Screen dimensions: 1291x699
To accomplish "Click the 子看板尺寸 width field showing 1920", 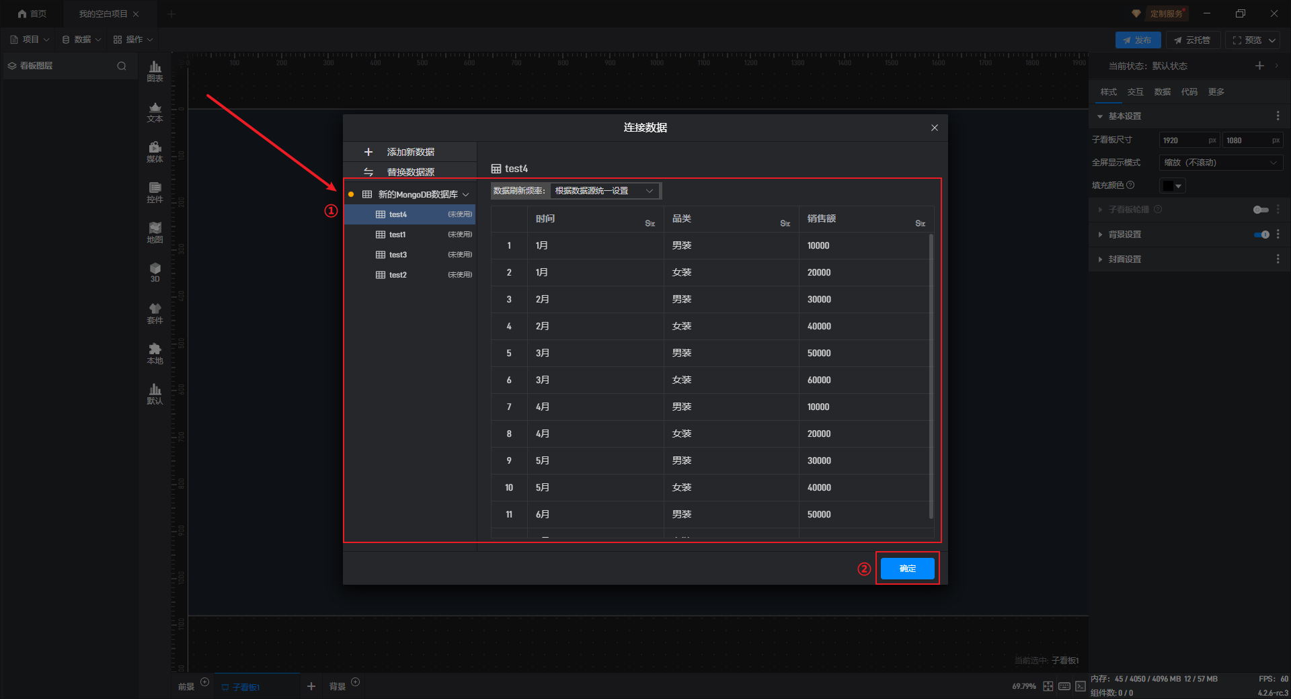I will click(x=1189, y=140).
